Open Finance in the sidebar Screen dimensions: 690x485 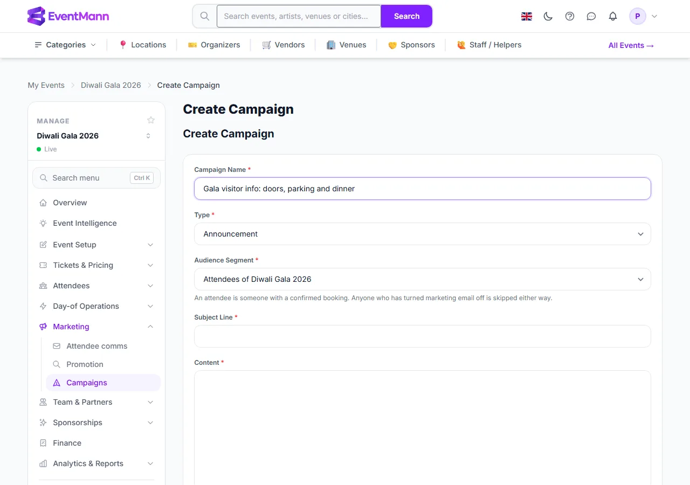click(x=96, y=443)
